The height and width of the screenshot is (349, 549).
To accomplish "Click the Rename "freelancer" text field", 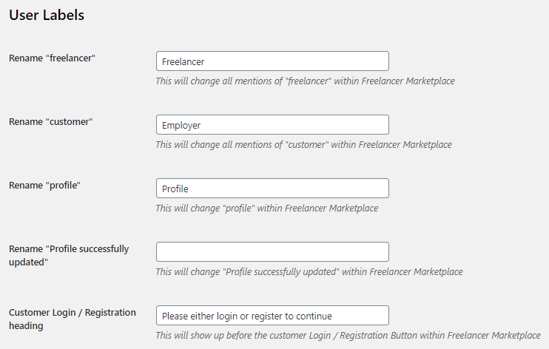I will (272, 61).
